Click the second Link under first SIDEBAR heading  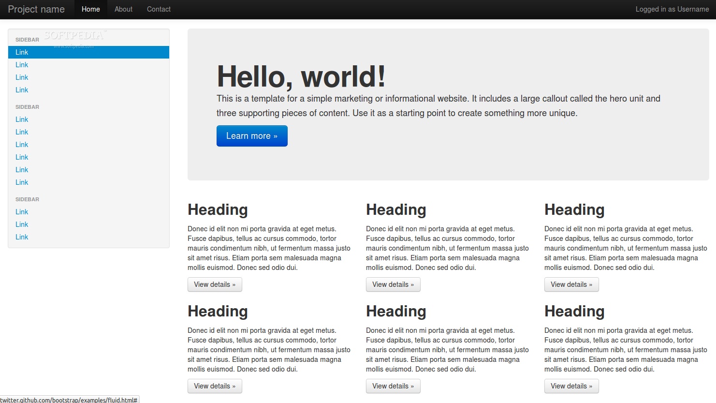click(22, 65)
